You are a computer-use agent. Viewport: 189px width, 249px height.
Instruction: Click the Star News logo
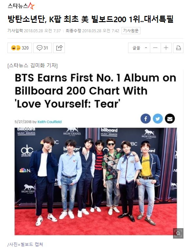(x=21, y=6)
